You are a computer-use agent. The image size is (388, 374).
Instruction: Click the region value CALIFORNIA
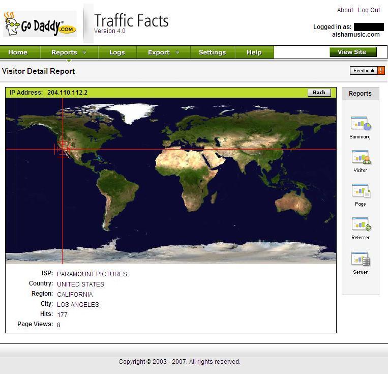(x=75, y=294)
